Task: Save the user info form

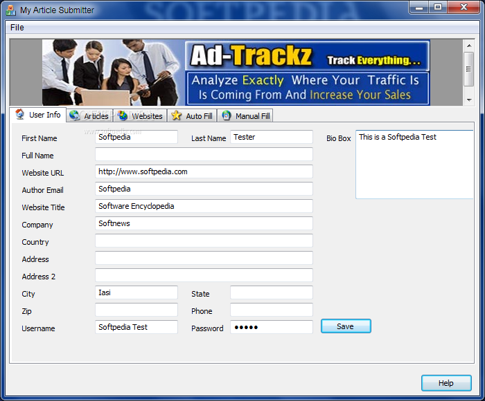Action: tap(346, 326)
